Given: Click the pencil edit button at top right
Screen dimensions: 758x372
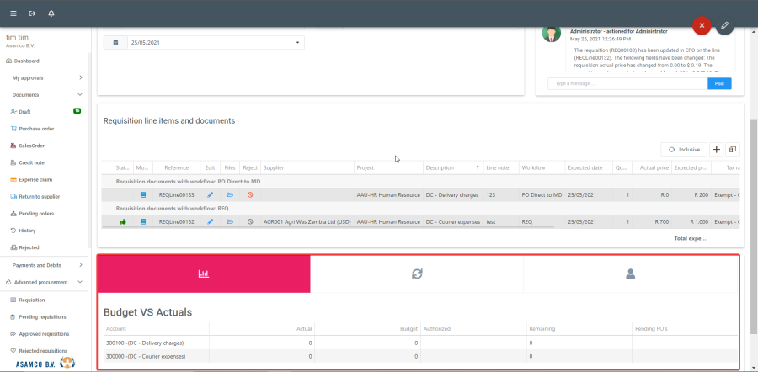Looking at the screenshot, I should pos(724,26).
